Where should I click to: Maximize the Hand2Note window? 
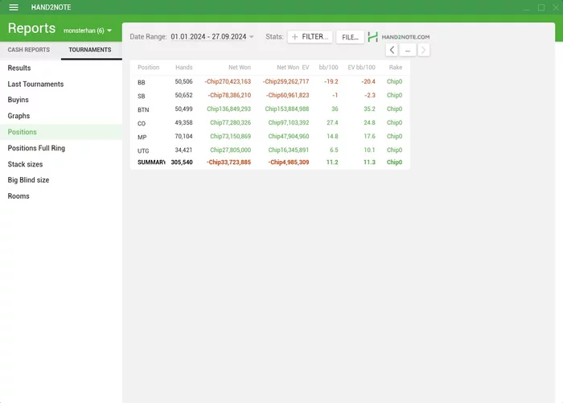tap(541, 7)
